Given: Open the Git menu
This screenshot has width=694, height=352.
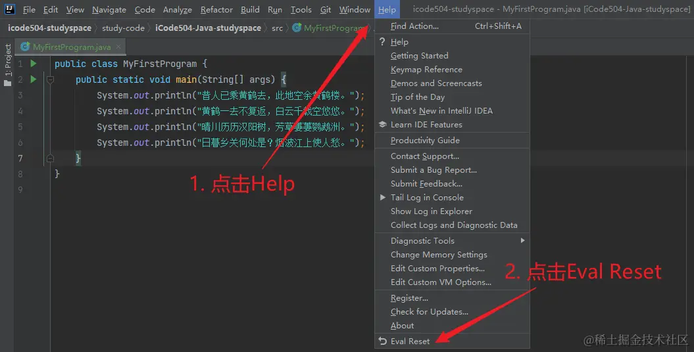Looking at the screenshot, I should pos(326,9).
